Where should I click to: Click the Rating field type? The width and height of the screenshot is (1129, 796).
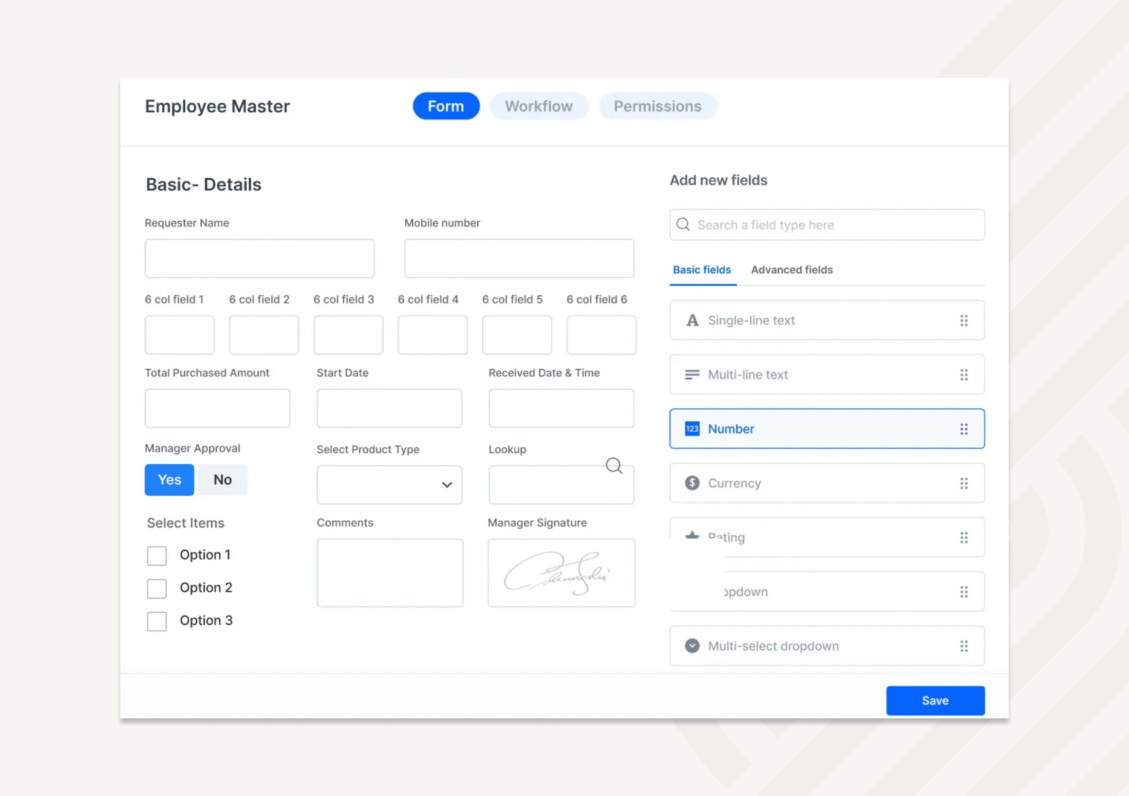827,537
